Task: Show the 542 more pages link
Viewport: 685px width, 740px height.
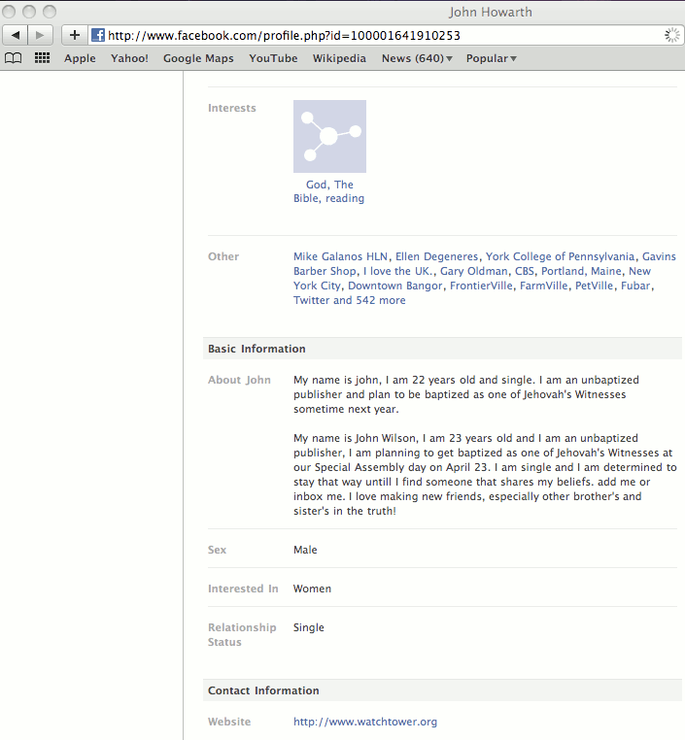Action: coord(381,300)
